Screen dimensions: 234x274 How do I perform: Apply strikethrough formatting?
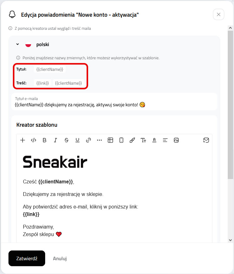coord(66,140)
